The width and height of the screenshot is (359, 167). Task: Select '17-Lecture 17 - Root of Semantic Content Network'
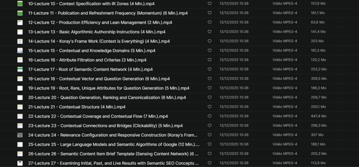click(x=90, y=70)
